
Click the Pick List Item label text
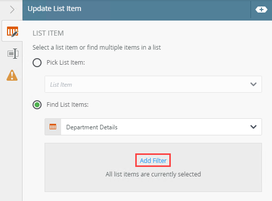point(66,63)
